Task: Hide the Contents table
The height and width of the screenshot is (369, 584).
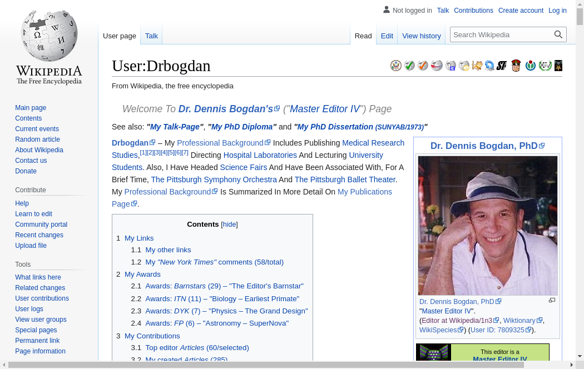Action: 229,225
